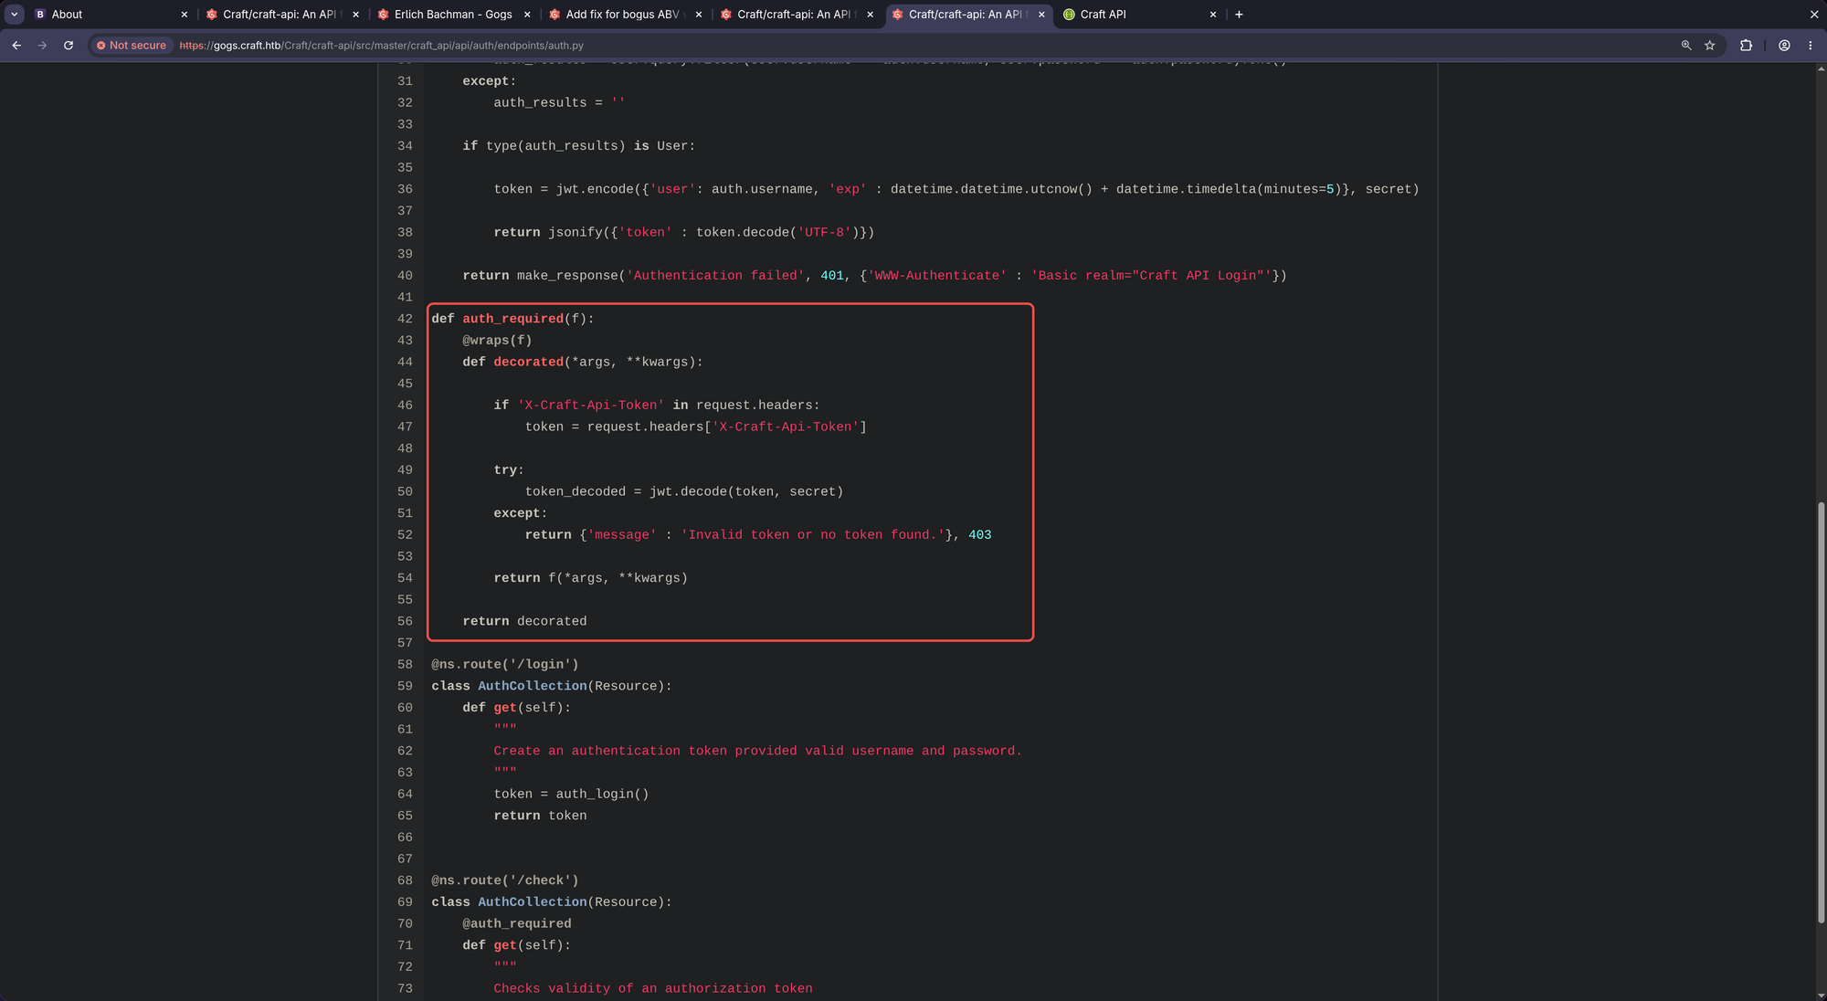
Task: Open the profile avatar icon
Action: click(1784, 45)
